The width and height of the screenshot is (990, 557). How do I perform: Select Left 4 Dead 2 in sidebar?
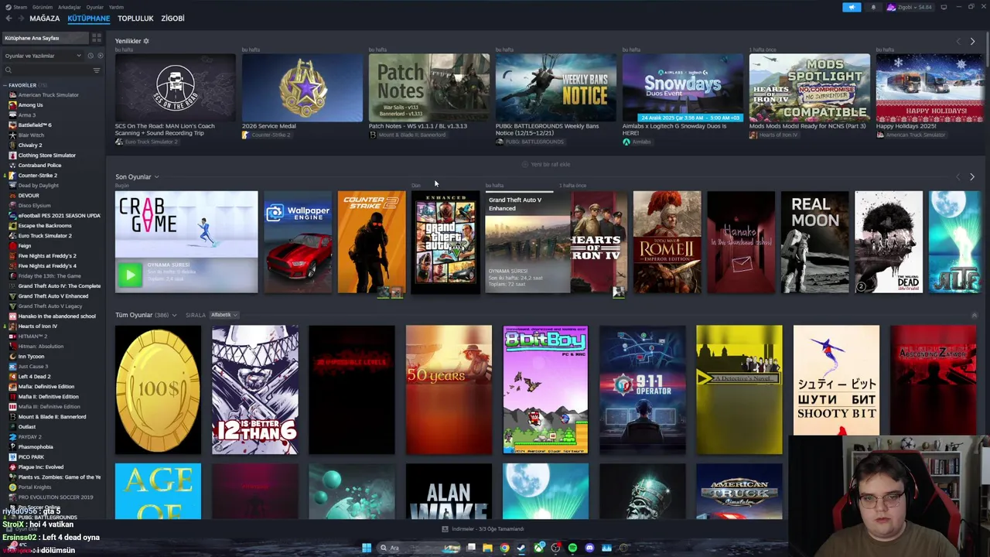34,377
